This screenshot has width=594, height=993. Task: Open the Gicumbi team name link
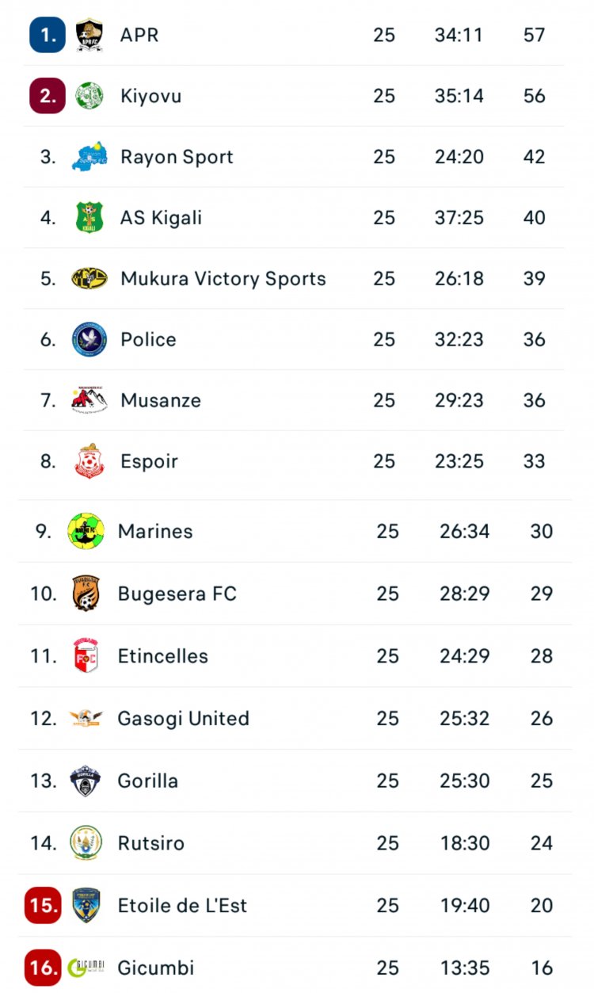pos(155,968)
